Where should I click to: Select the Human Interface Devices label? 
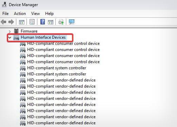[x=43, y=37]
